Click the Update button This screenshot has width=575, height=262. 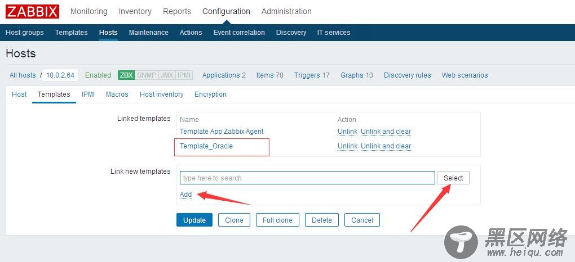coord(194,220)
